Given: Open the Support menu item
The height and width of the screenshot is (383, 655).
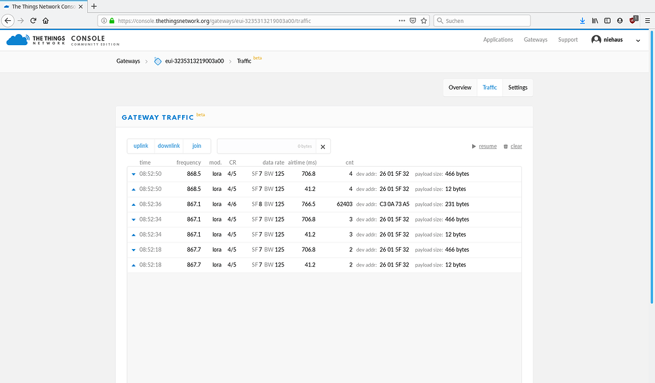Looking at the screenshot, I should click(x=568, y=40).
